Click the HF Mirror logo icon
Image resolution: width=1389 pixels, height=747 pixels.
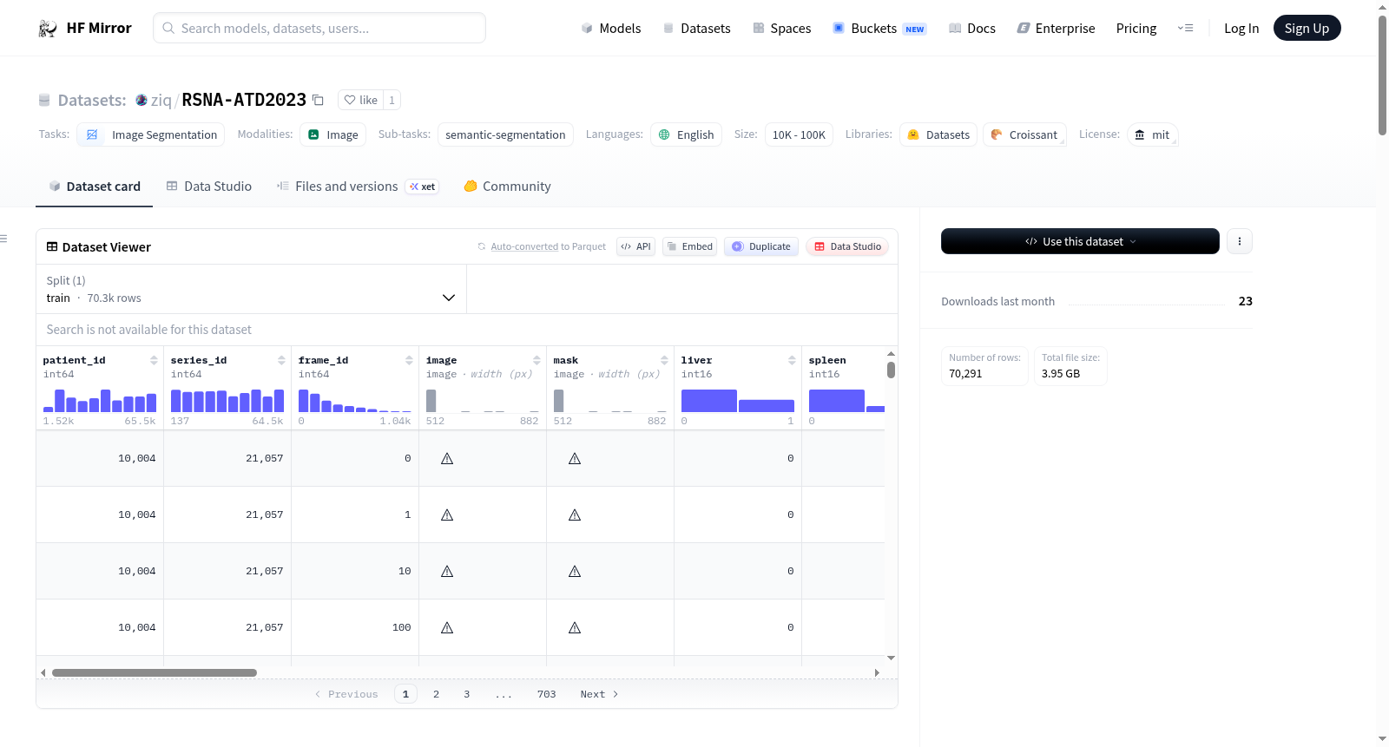(48, 29)
